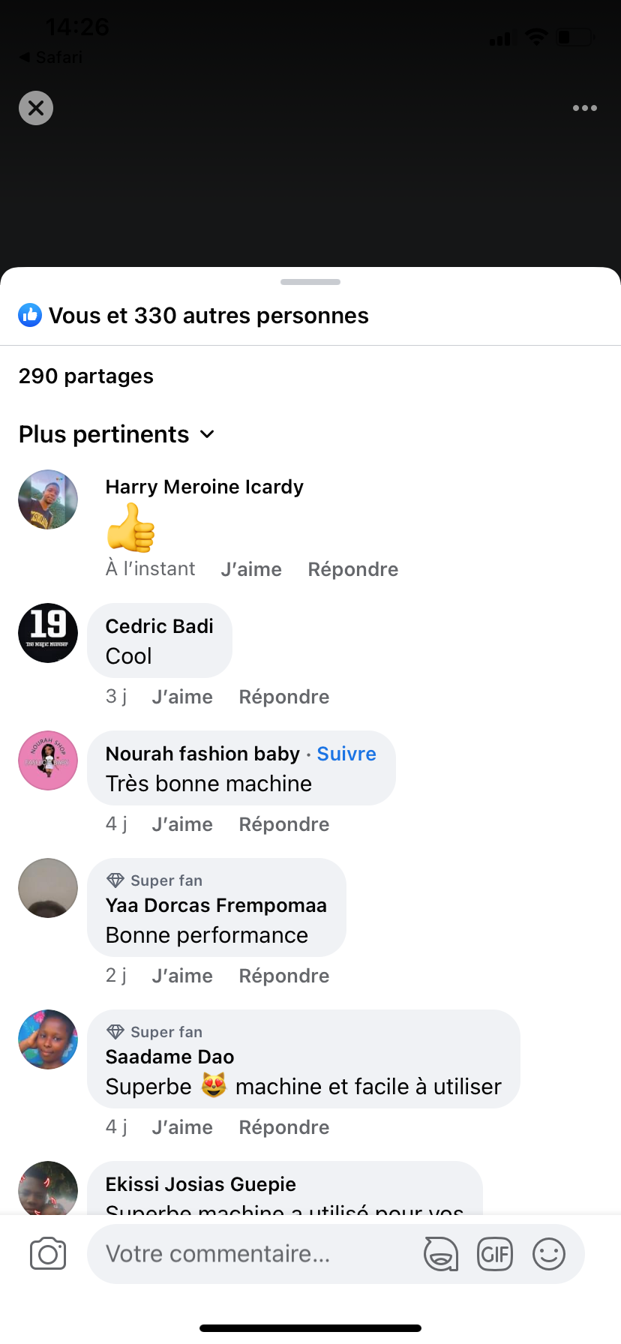Open the three-dot more options menu
This screenshot has width=621, height=1344.
click(584, 108)
